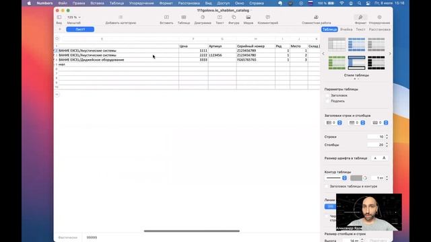Click the table outline color swatch

point(356,178)
